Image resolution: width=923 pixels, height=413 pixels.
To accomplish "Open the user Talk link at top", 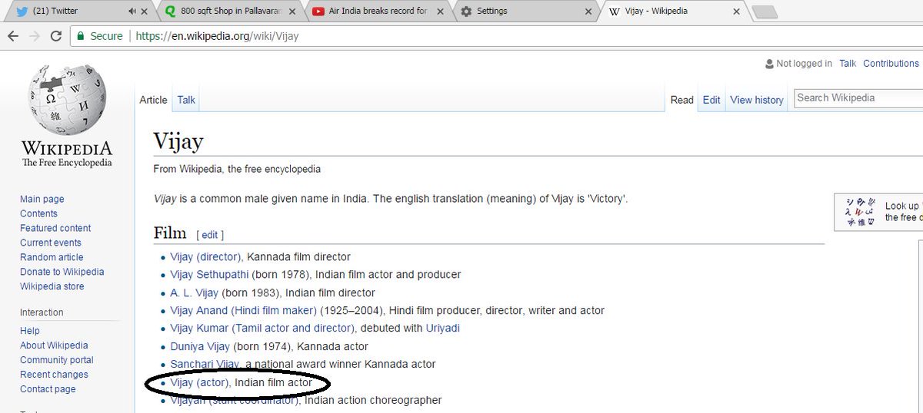I will click(x=848, y=64).
